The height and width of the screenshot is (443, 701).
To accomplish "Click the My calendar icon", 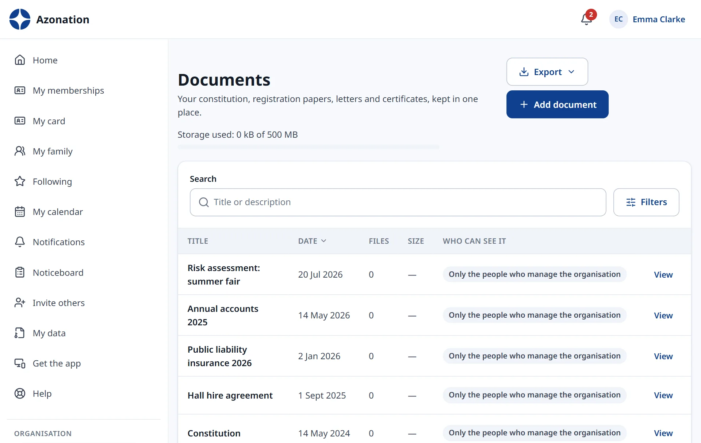I will (x=20, y=212).
